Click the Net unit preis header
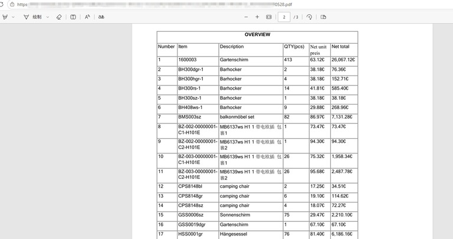Viewport: 453px width, 239px height. (319, 50)
